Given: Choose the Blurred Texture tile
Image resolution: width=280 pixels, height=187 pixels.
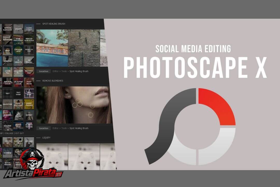Looking at the screenshot, I should point(29,126).
